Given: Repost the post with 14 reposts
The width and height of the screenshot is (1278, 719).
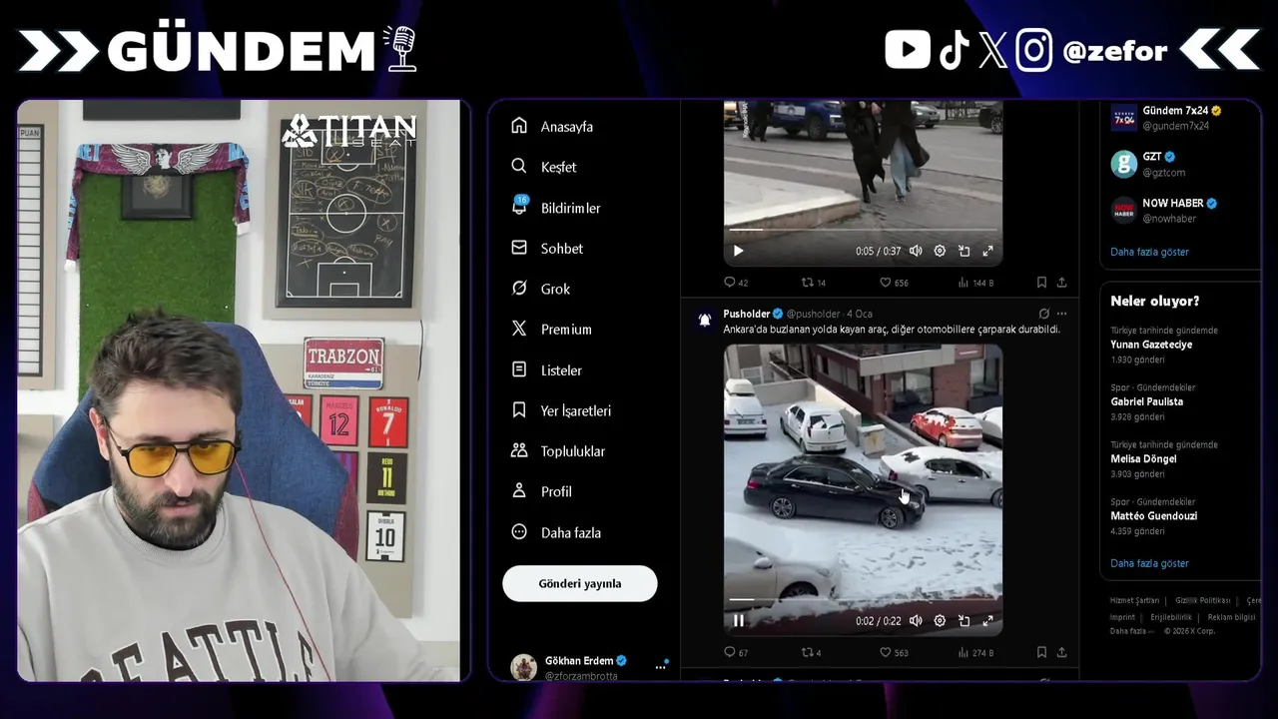Looking at the screenshot, I should (x=814, y=283).
